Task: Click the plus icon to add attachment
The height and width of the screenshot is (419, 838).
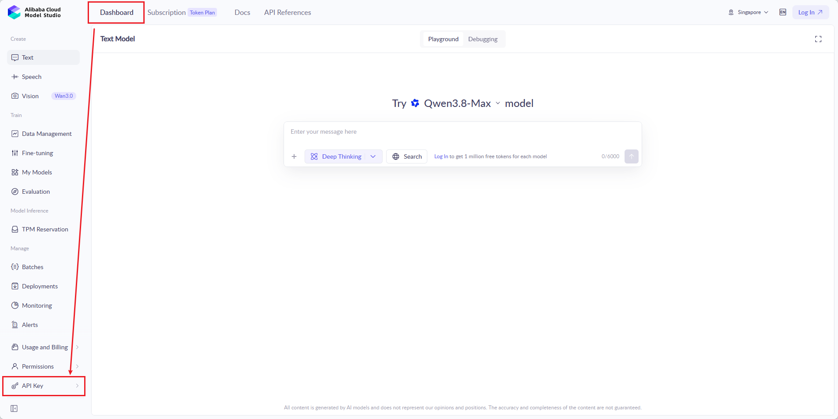Action: 294,156
